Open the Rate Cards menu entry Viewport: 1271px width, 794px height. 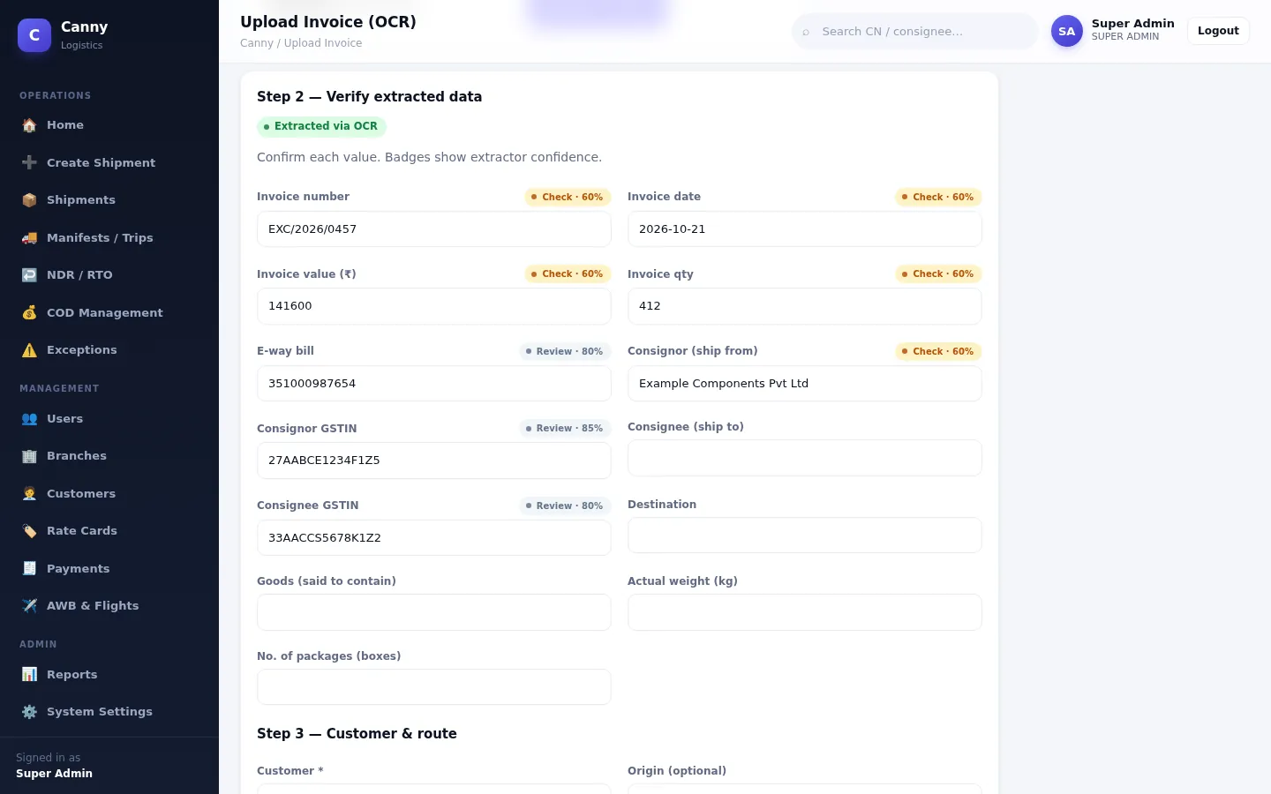click(109, 531)
